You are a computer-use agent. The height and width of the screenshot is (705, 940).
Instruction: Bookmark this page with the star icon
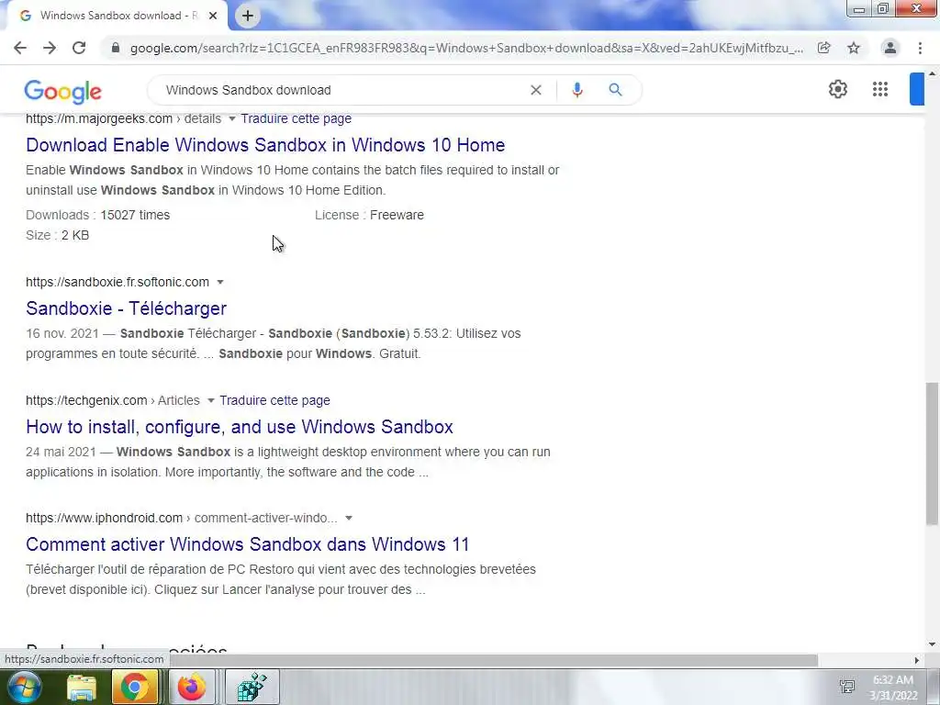(854, 48)
